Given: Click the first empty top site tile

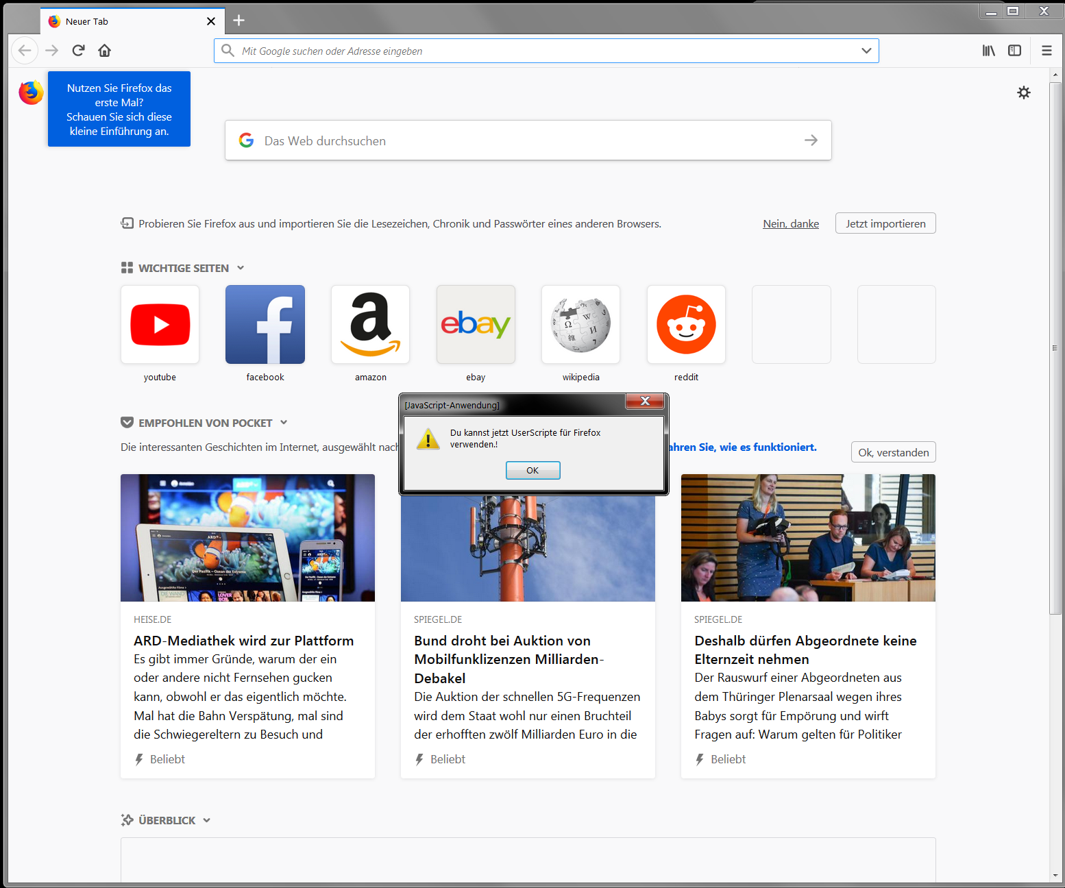Looking at the screenshot, I should click(x=792, y=324).
